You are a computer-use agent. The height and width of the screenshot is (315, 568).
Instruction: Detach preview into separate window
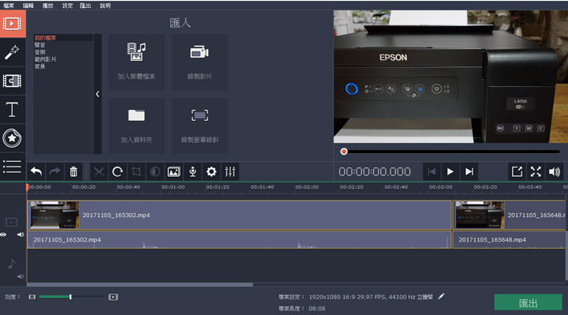tap(517, 171)
